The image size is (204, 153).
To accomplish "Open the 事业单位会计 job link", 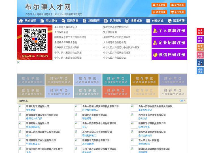I will pos(145,110).
